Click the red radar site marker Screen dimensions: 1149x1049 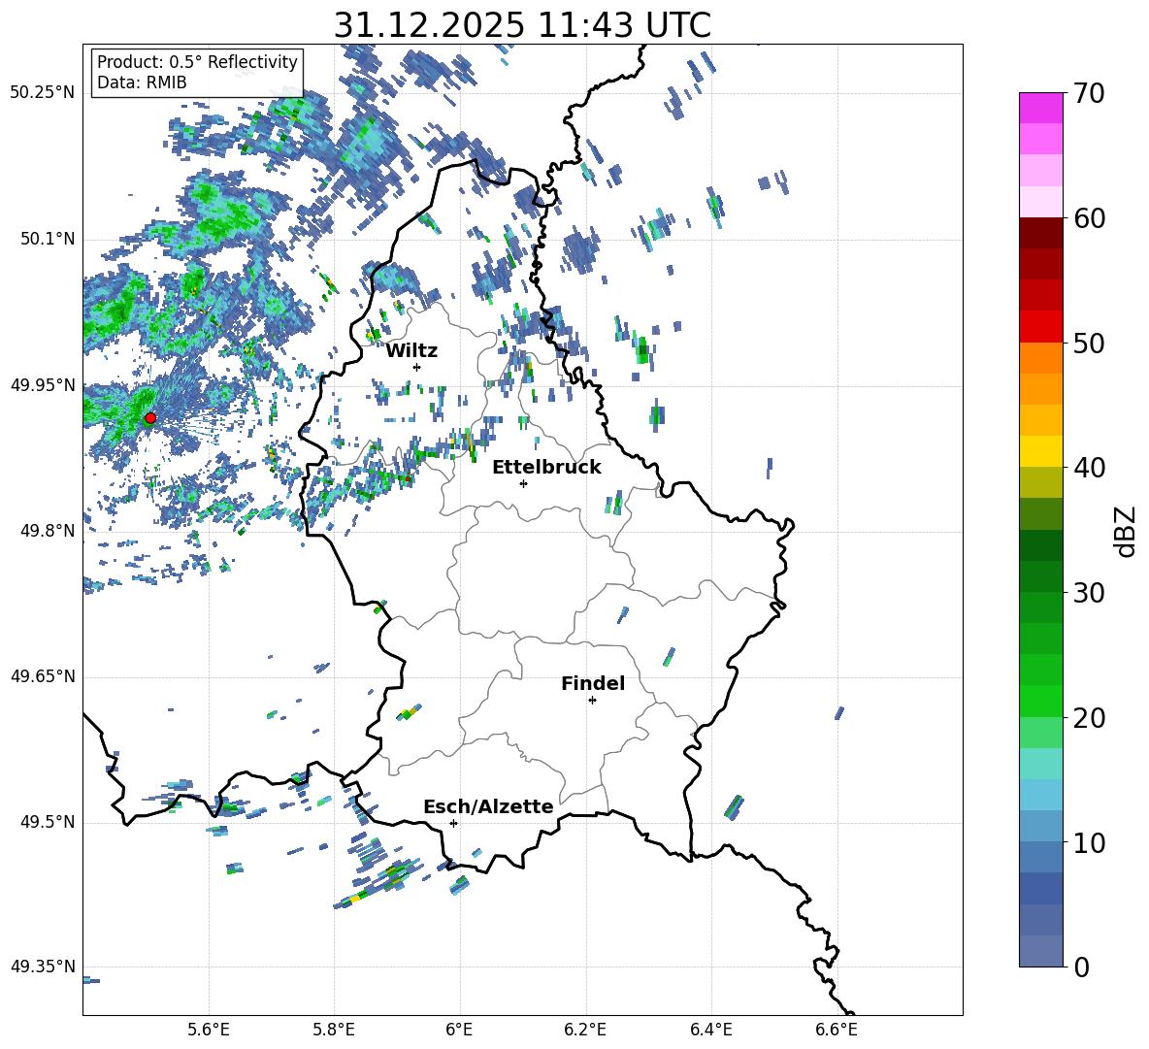click(x=150, y=418)
